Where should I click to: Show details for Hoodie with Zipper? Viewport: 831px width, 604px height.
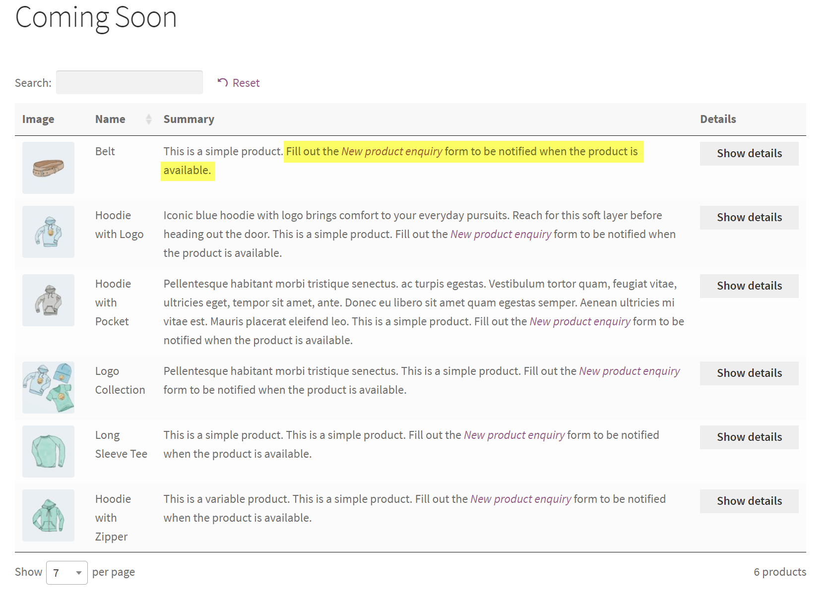click(749, 501)
